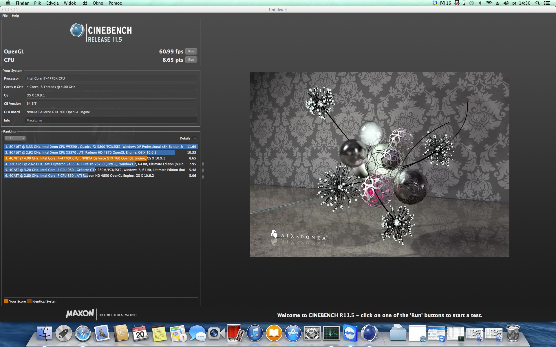Screen dimensions: 556x347
Task: Open the Idź menu
Action: 84,3
